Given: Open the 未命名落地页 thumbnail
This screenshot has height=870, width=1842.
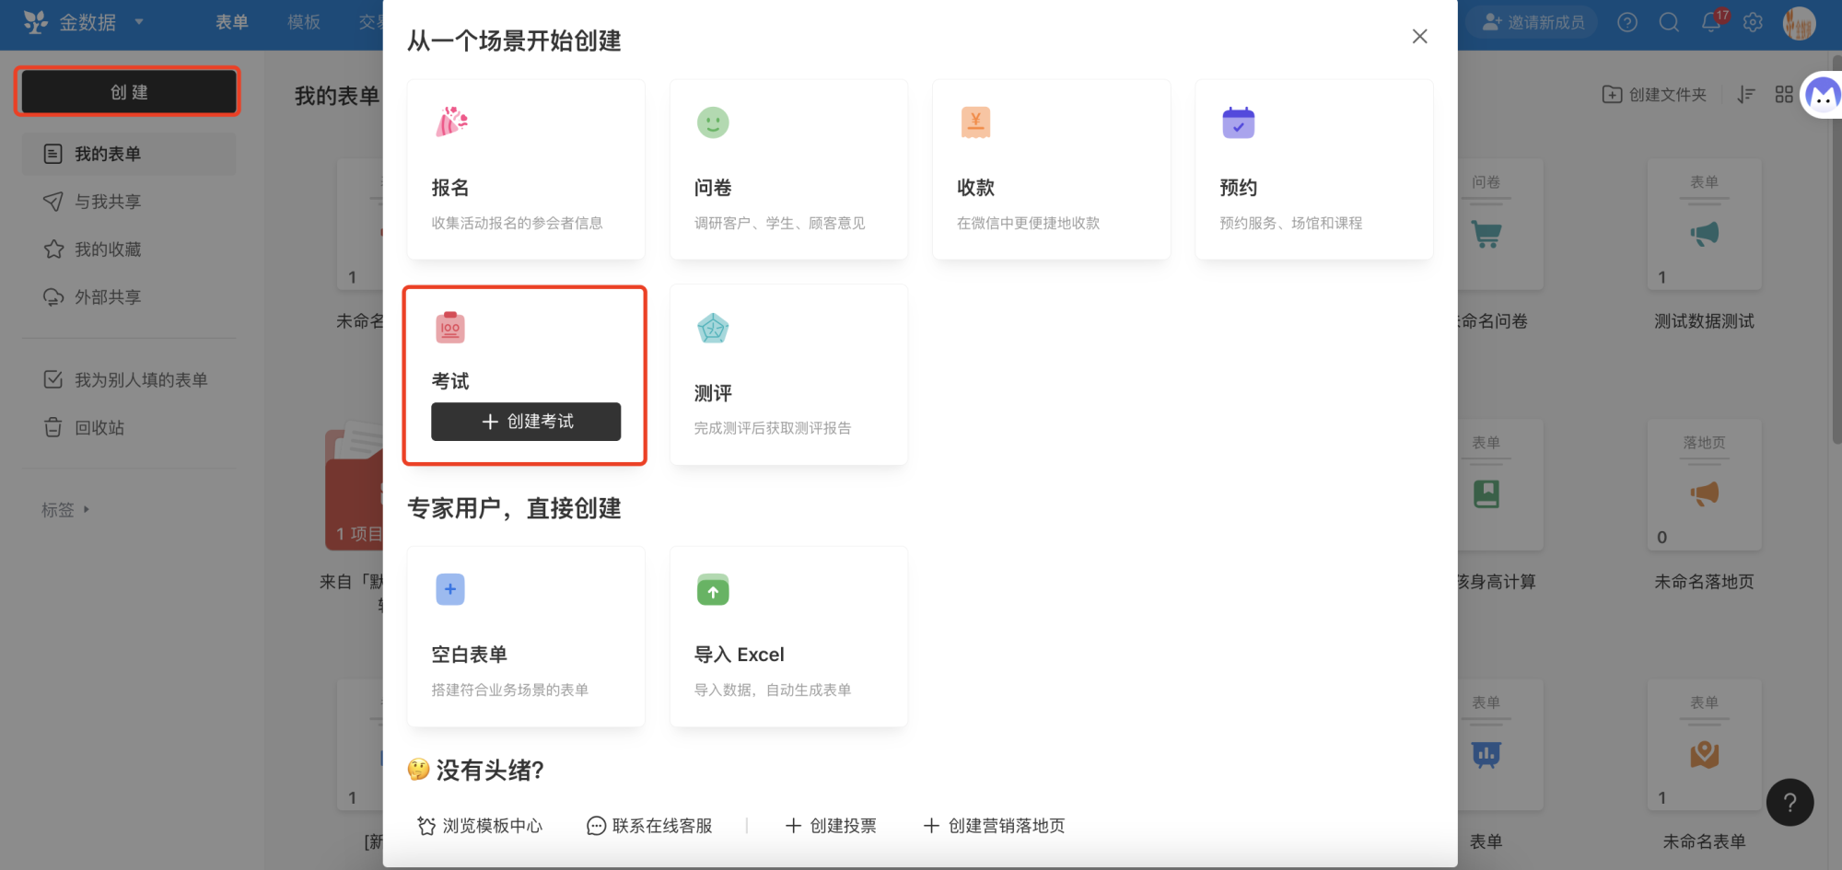Looking at the screenshot, I should (x=1704, y=485).
